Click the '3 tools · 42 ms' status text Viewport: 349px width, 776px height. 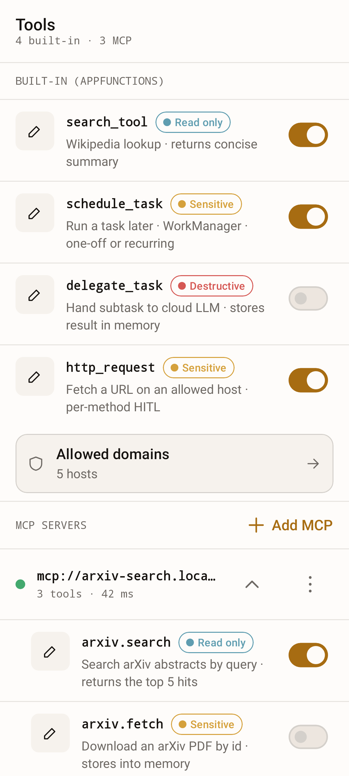[x=85, y=594]
